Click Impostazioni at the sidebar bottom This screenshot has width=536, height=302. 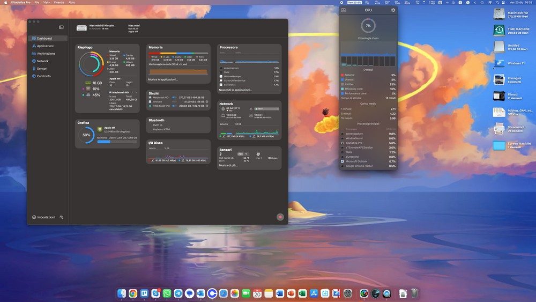[x=43, y=217]
